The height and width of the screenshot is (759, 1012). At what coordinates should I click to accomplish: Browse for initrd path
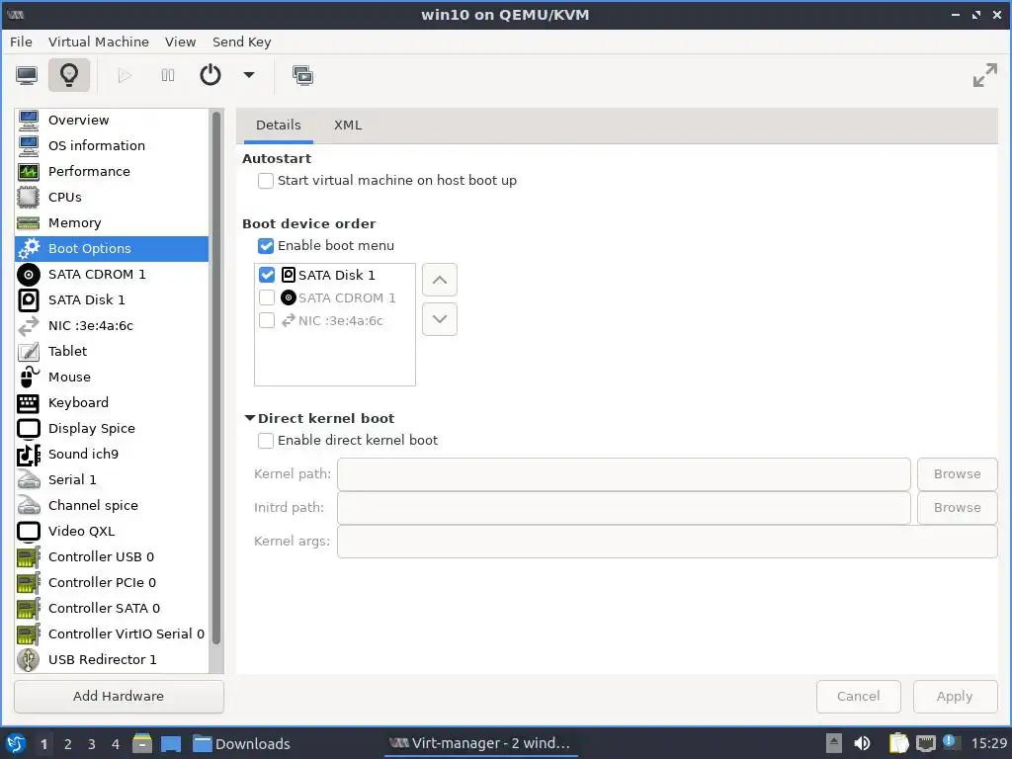[957, 508]
